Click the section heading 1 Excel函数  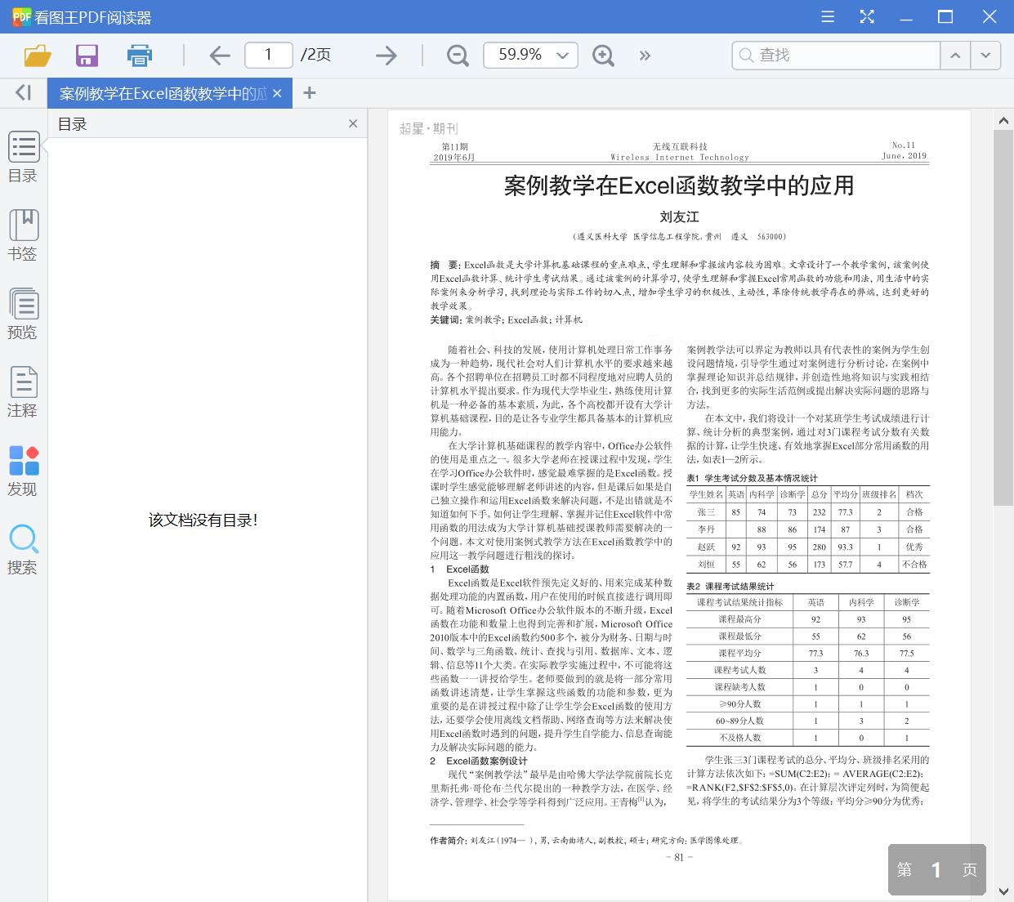(459, 569)
